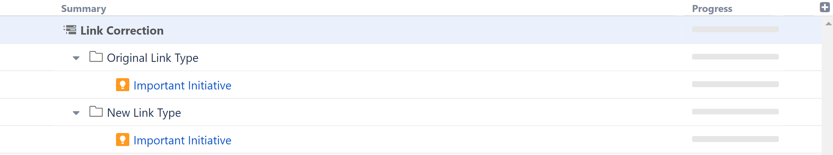Click the folder icon of Original Link Type
833x155 pixels.
pos(96,57)
